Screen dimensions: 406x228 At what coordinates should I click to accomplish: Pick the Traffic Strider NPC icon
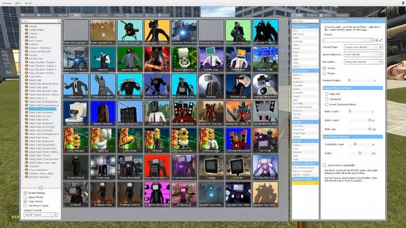[130, 140]
